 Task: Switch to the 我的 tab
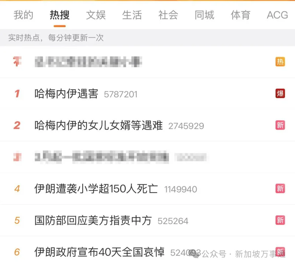point(23,15)
